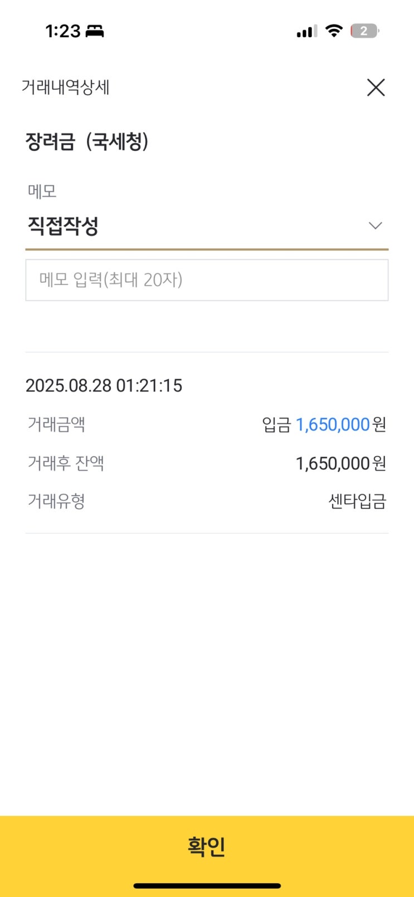Close the 거래내역상세 screen with X
The height and width of the screenshot is (897, 414).
click(x=376, y=87)
